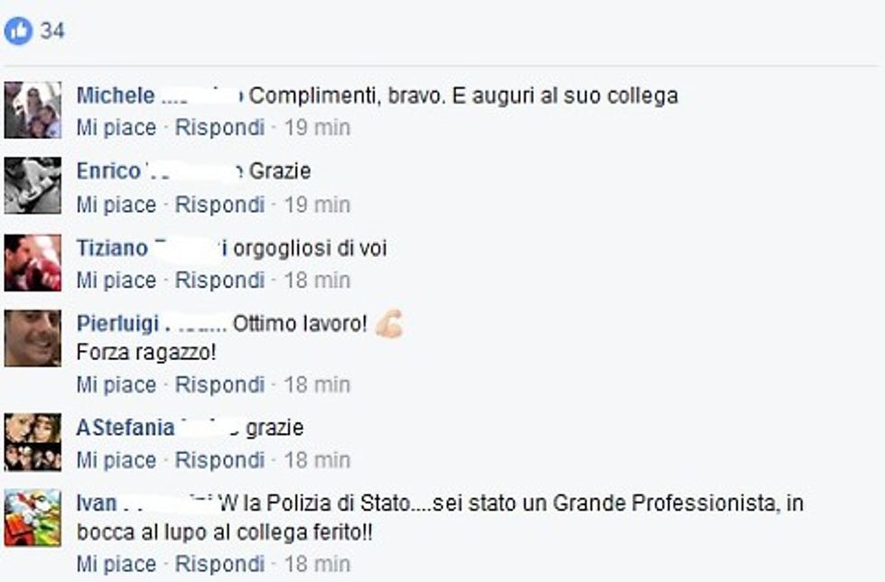885x582 pixels.
Task: Open Michele's profile picture
Action: click(x=33, y=110)
